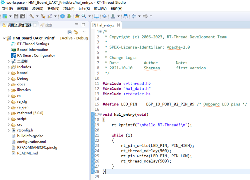Select the README.md file

pos(27,153)
